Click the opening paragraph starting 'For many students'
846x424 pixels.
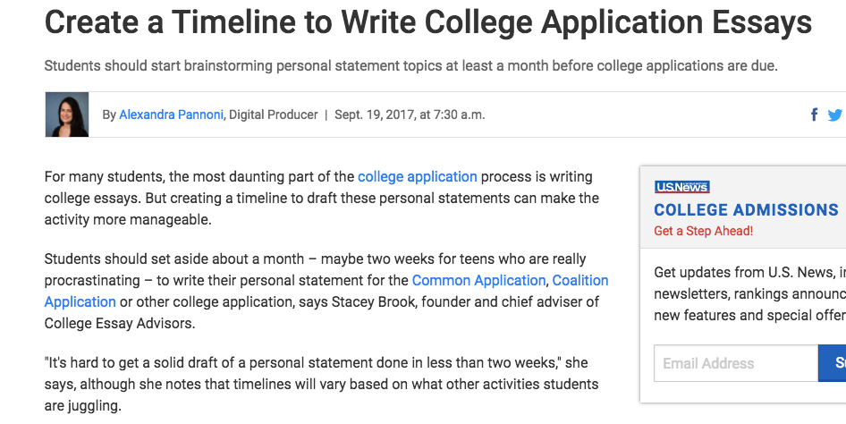322,198
